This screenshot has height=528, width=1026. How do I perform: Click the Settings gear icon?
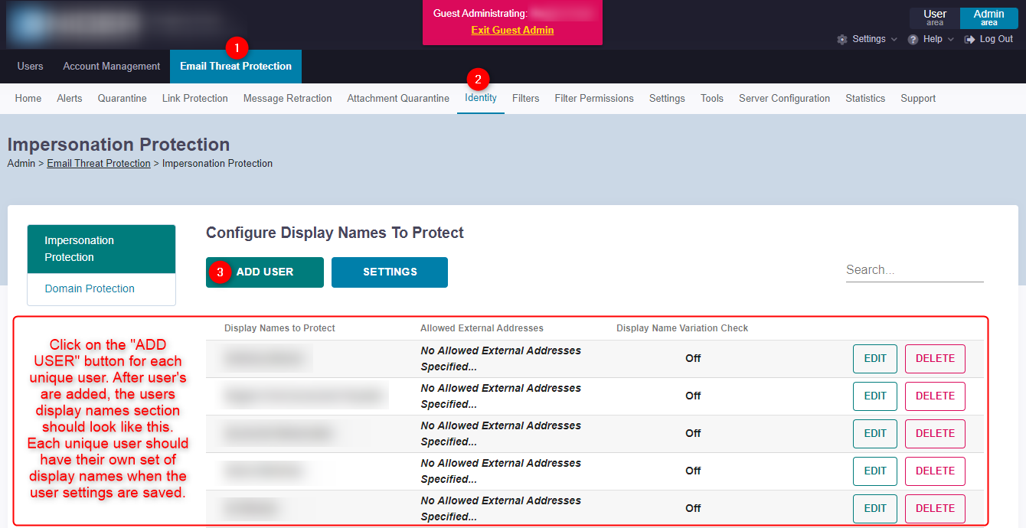842,39
